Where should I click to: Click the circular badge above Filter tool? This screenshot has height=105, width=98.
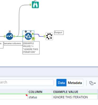coord(26,31)
